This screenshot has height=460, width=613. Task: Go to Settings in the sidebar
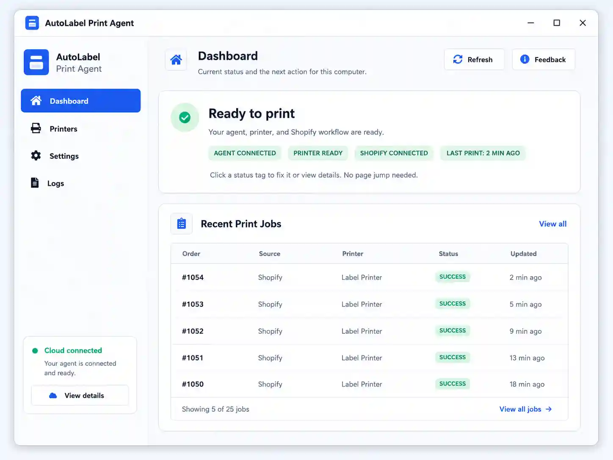pos(81,156)
